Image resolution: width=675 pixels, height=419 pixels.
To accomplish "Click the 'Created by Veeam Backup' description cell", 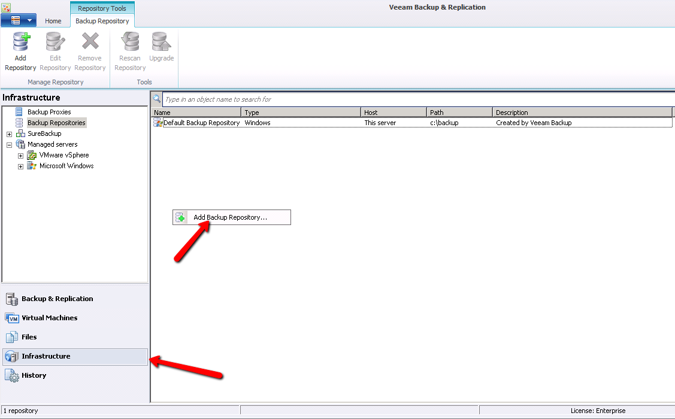I will (534, 123).
